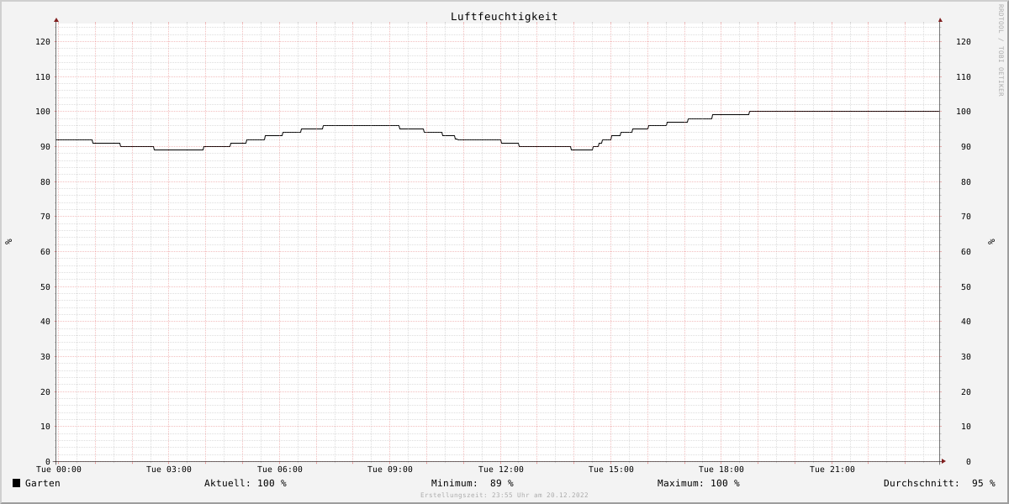This screenshot has height=504, width=1009.
Task: Click the Erstellungszeit timestamp footer text
Action: click(x=504, y=496)
